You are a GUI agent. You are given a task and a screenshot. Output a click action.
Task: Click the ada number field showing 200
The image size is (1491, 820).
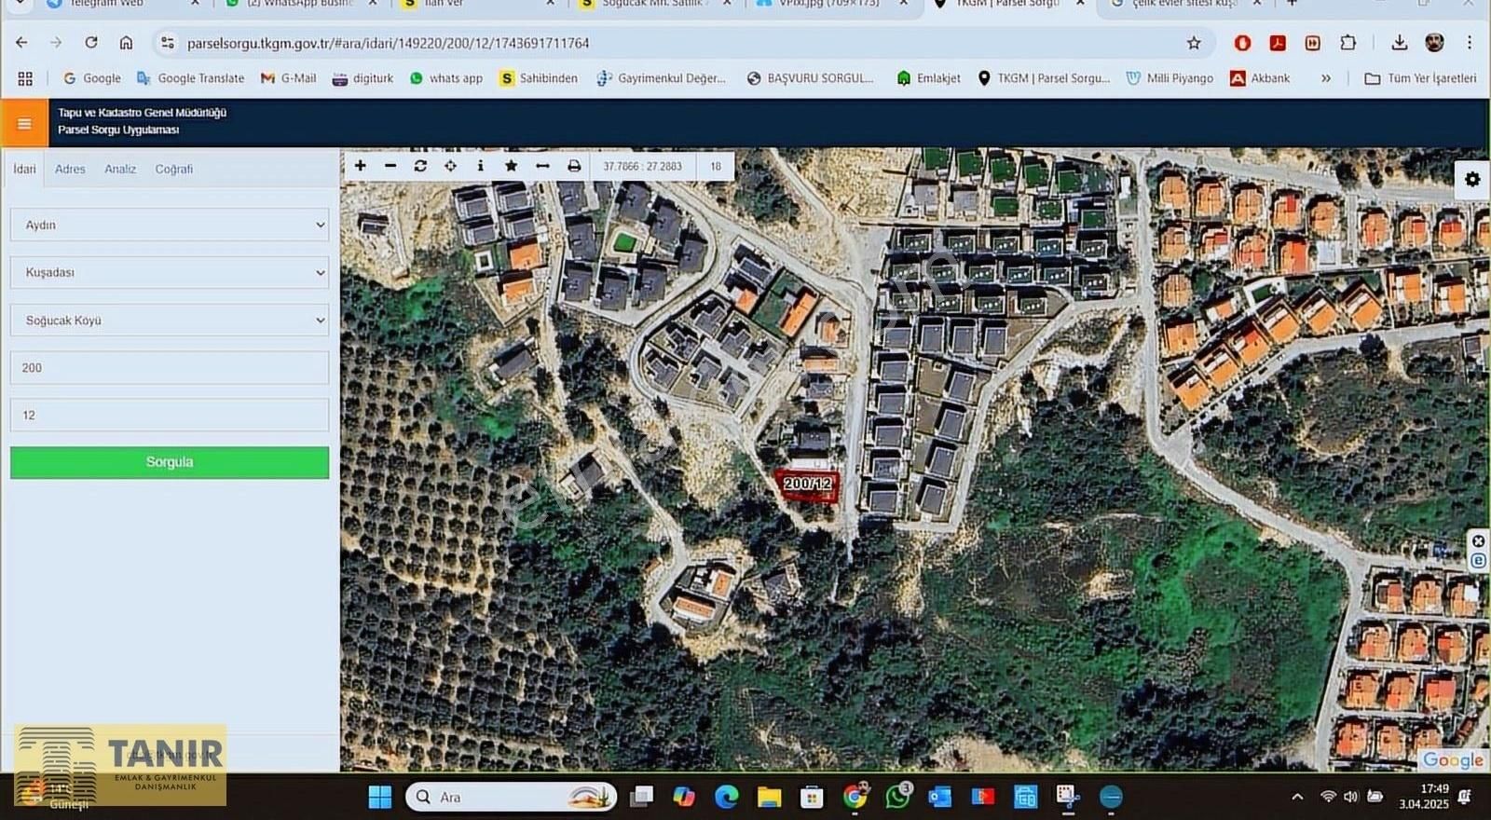[x=170, y=367]
